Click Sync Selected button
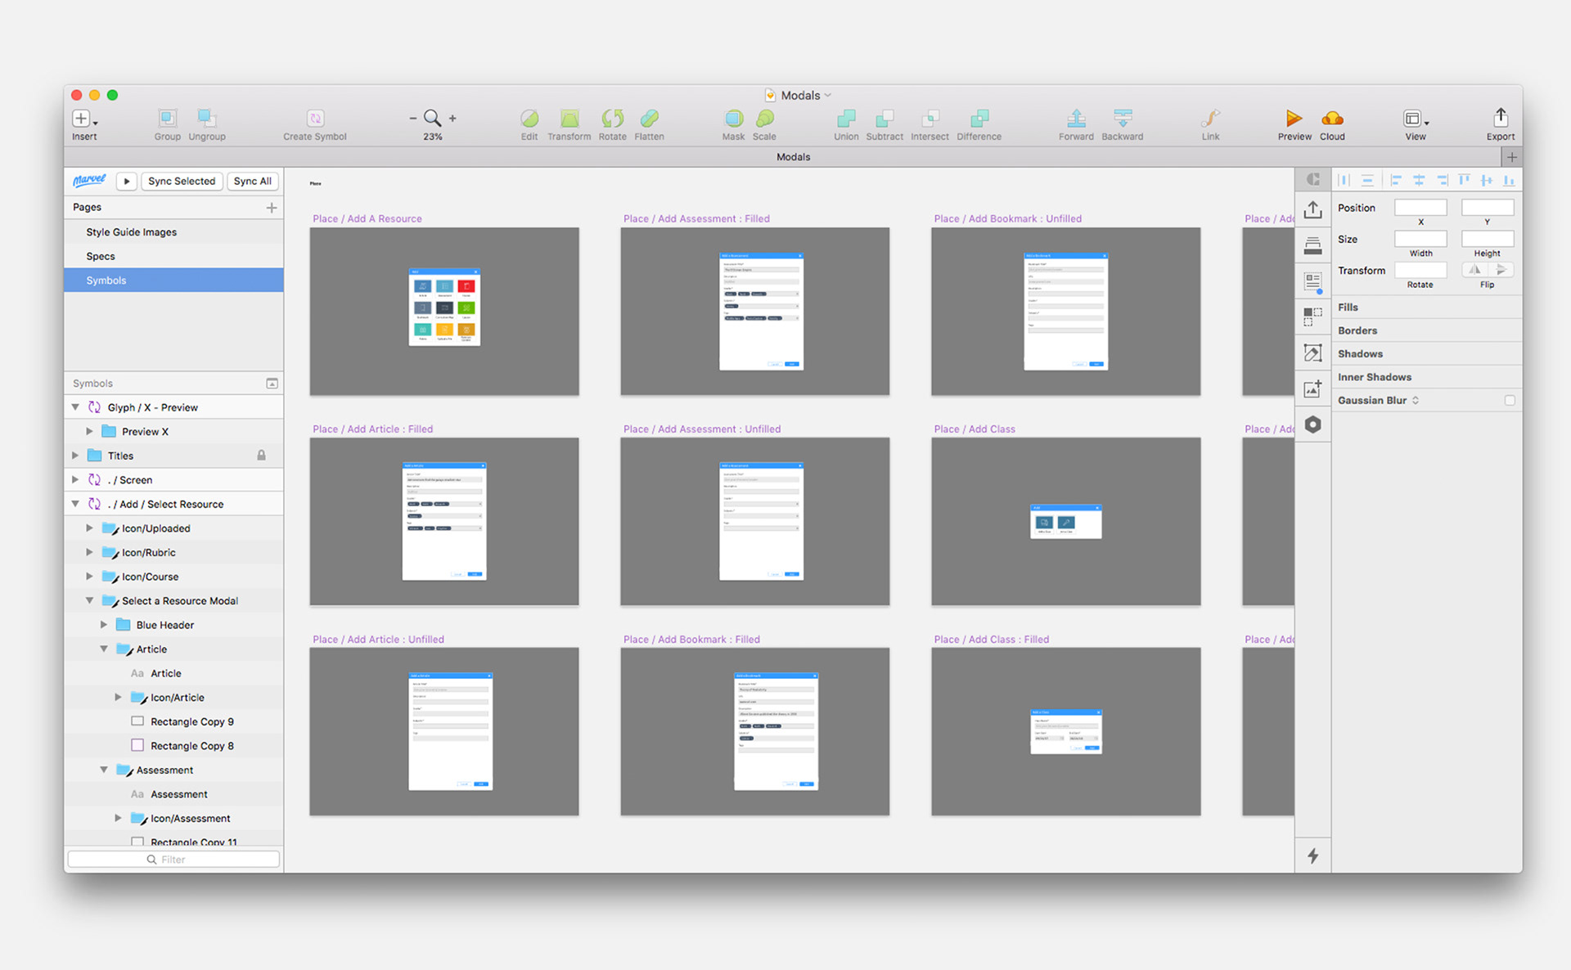 pyautogui.click(x=182, y=181)
